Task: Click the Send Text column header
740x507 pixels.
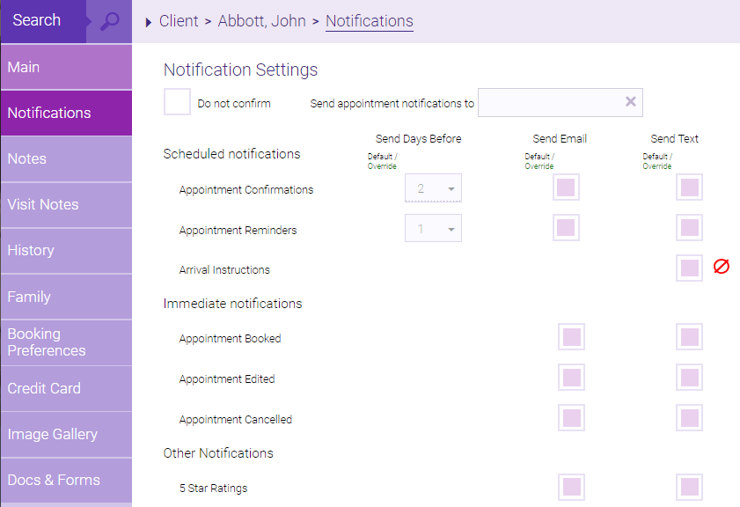Action: [674, 139]
